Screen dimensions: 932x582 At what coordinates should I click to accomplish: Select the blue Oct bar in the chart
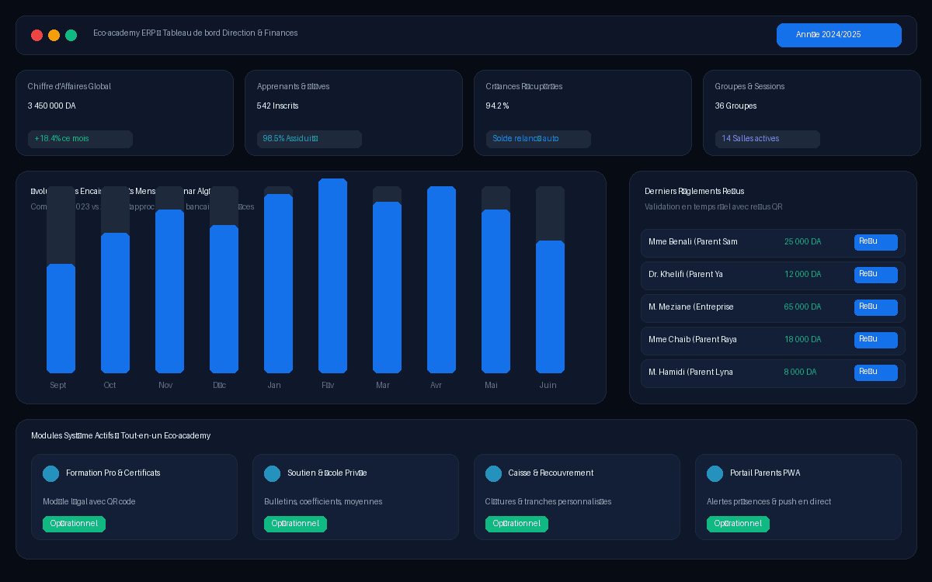[115, 303]
